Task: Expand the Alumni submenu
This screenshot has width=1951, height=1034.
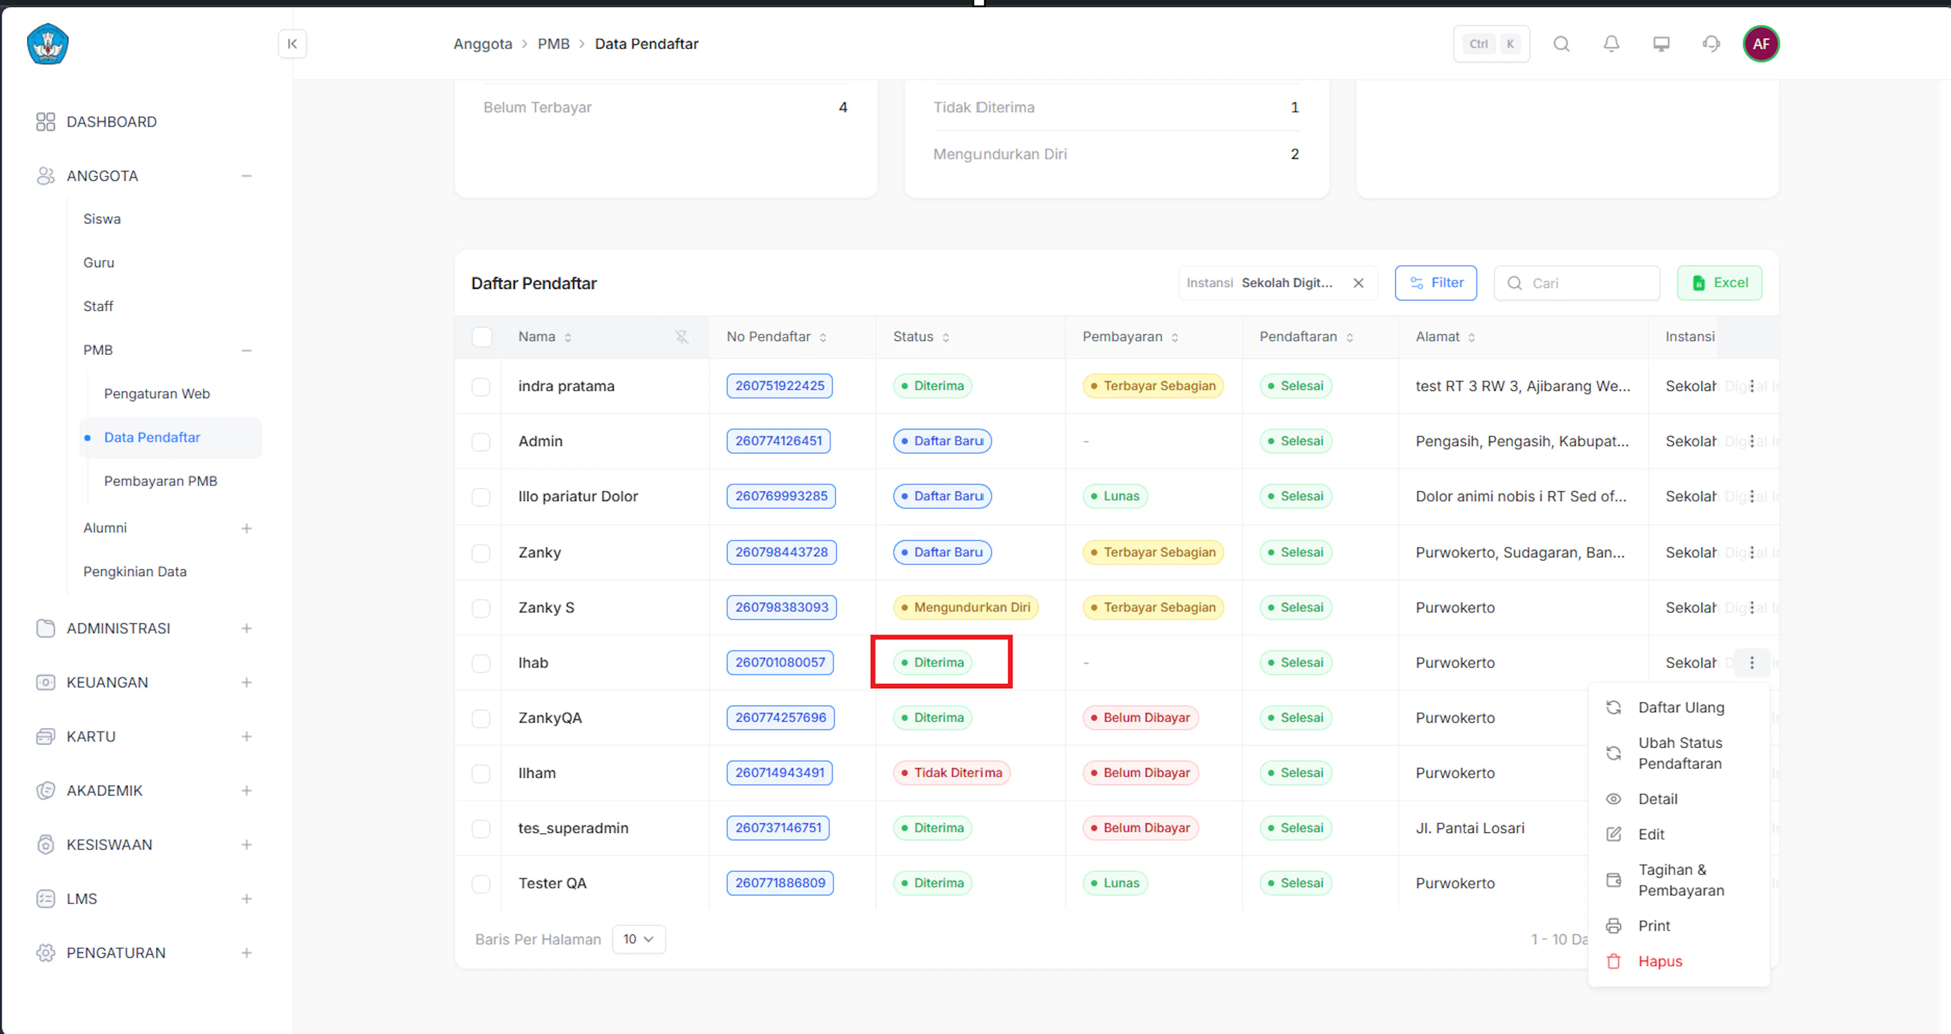Action: pyautogui.click(x=246, y=528)
